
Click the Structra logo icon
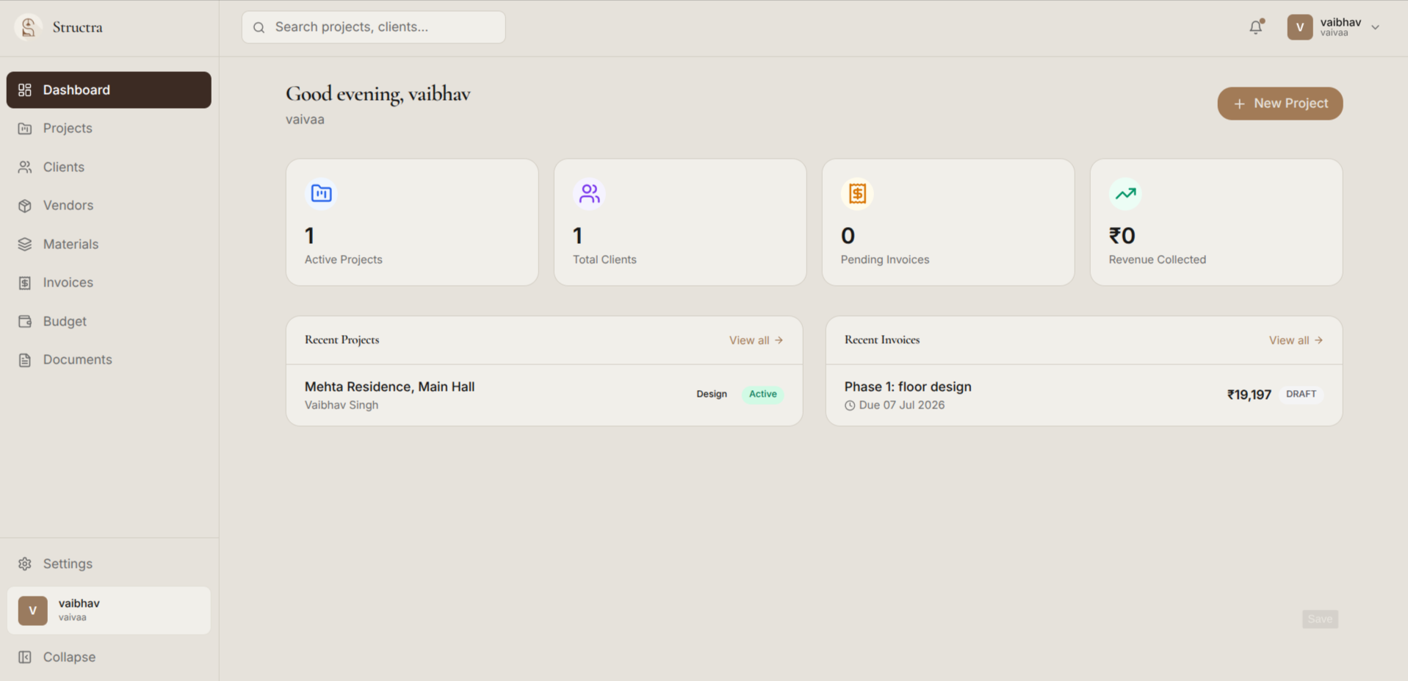[x=28, y=27]
